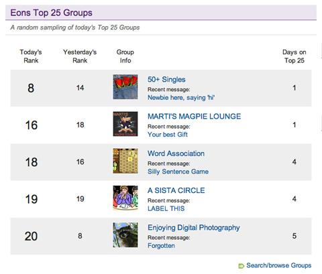
Task: Click the Today's Rank column header
Action: pos(31,56)
